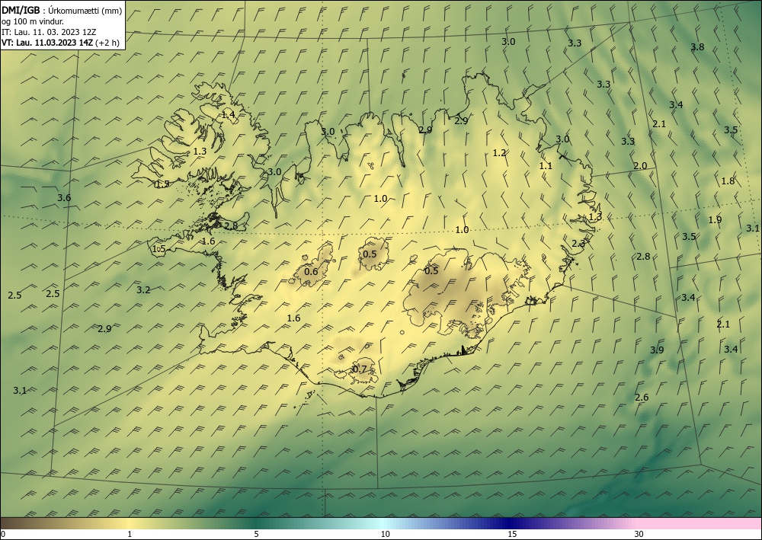Select the "1.1" map value
762x540 pixels.
[546, 166]
